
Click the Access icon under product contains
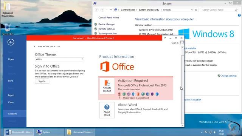[119, 94]
